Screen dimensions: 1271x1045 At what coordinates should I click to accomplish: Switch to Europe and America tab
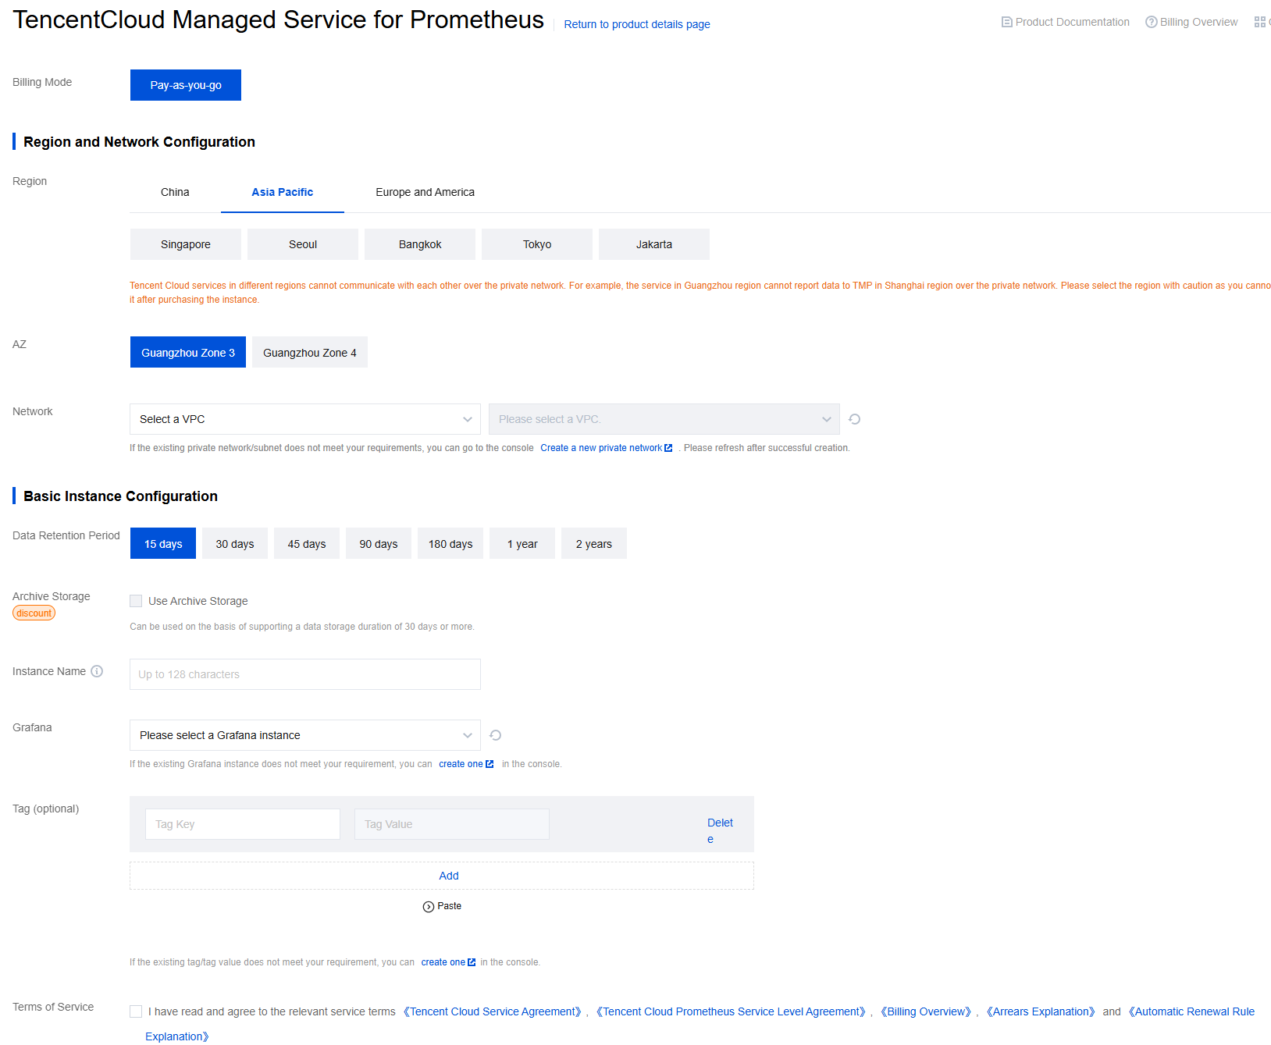pos(425,192)
